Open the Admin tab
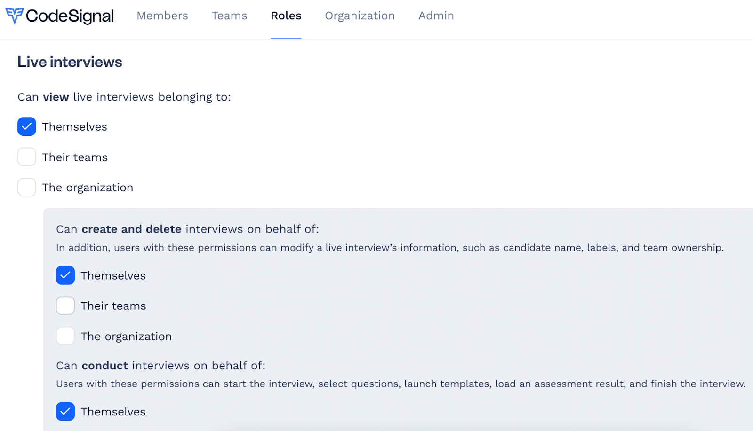 pos(436,16)
